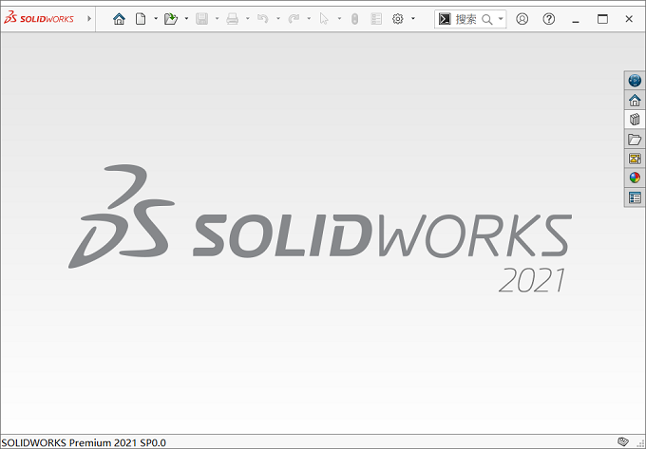Screen dimensions: 646x449
Task: Click the tag icon in status bar
Action: (623, 442)
